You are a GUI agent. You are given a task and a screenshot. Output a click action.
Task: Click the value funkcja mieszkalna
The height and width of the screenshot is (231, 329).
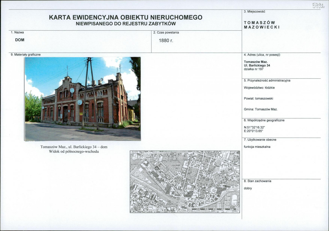(x=257, y=147)
